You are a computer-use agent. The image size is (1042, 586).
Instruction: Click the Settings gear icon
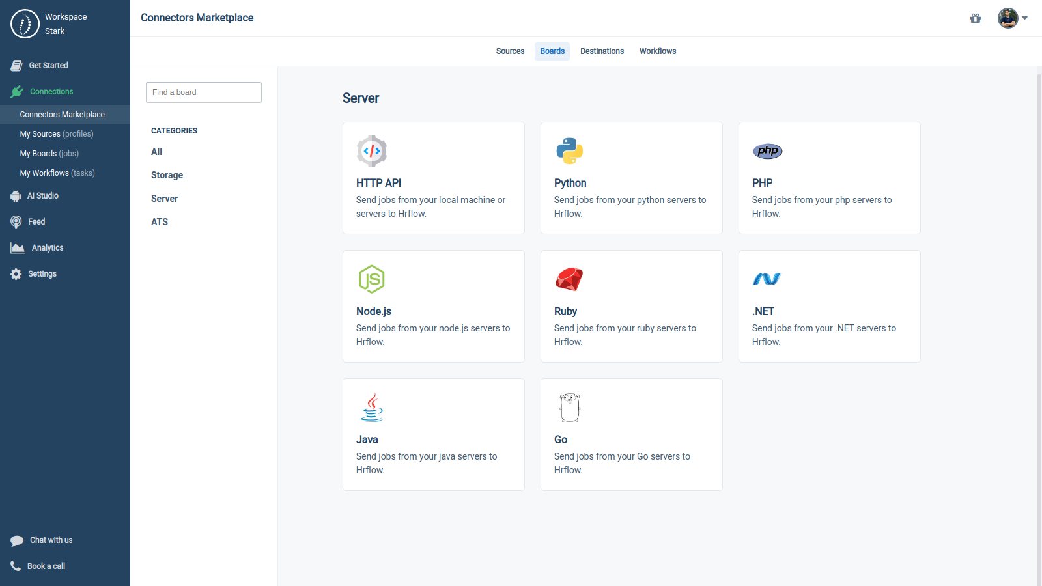click(16, 274)
